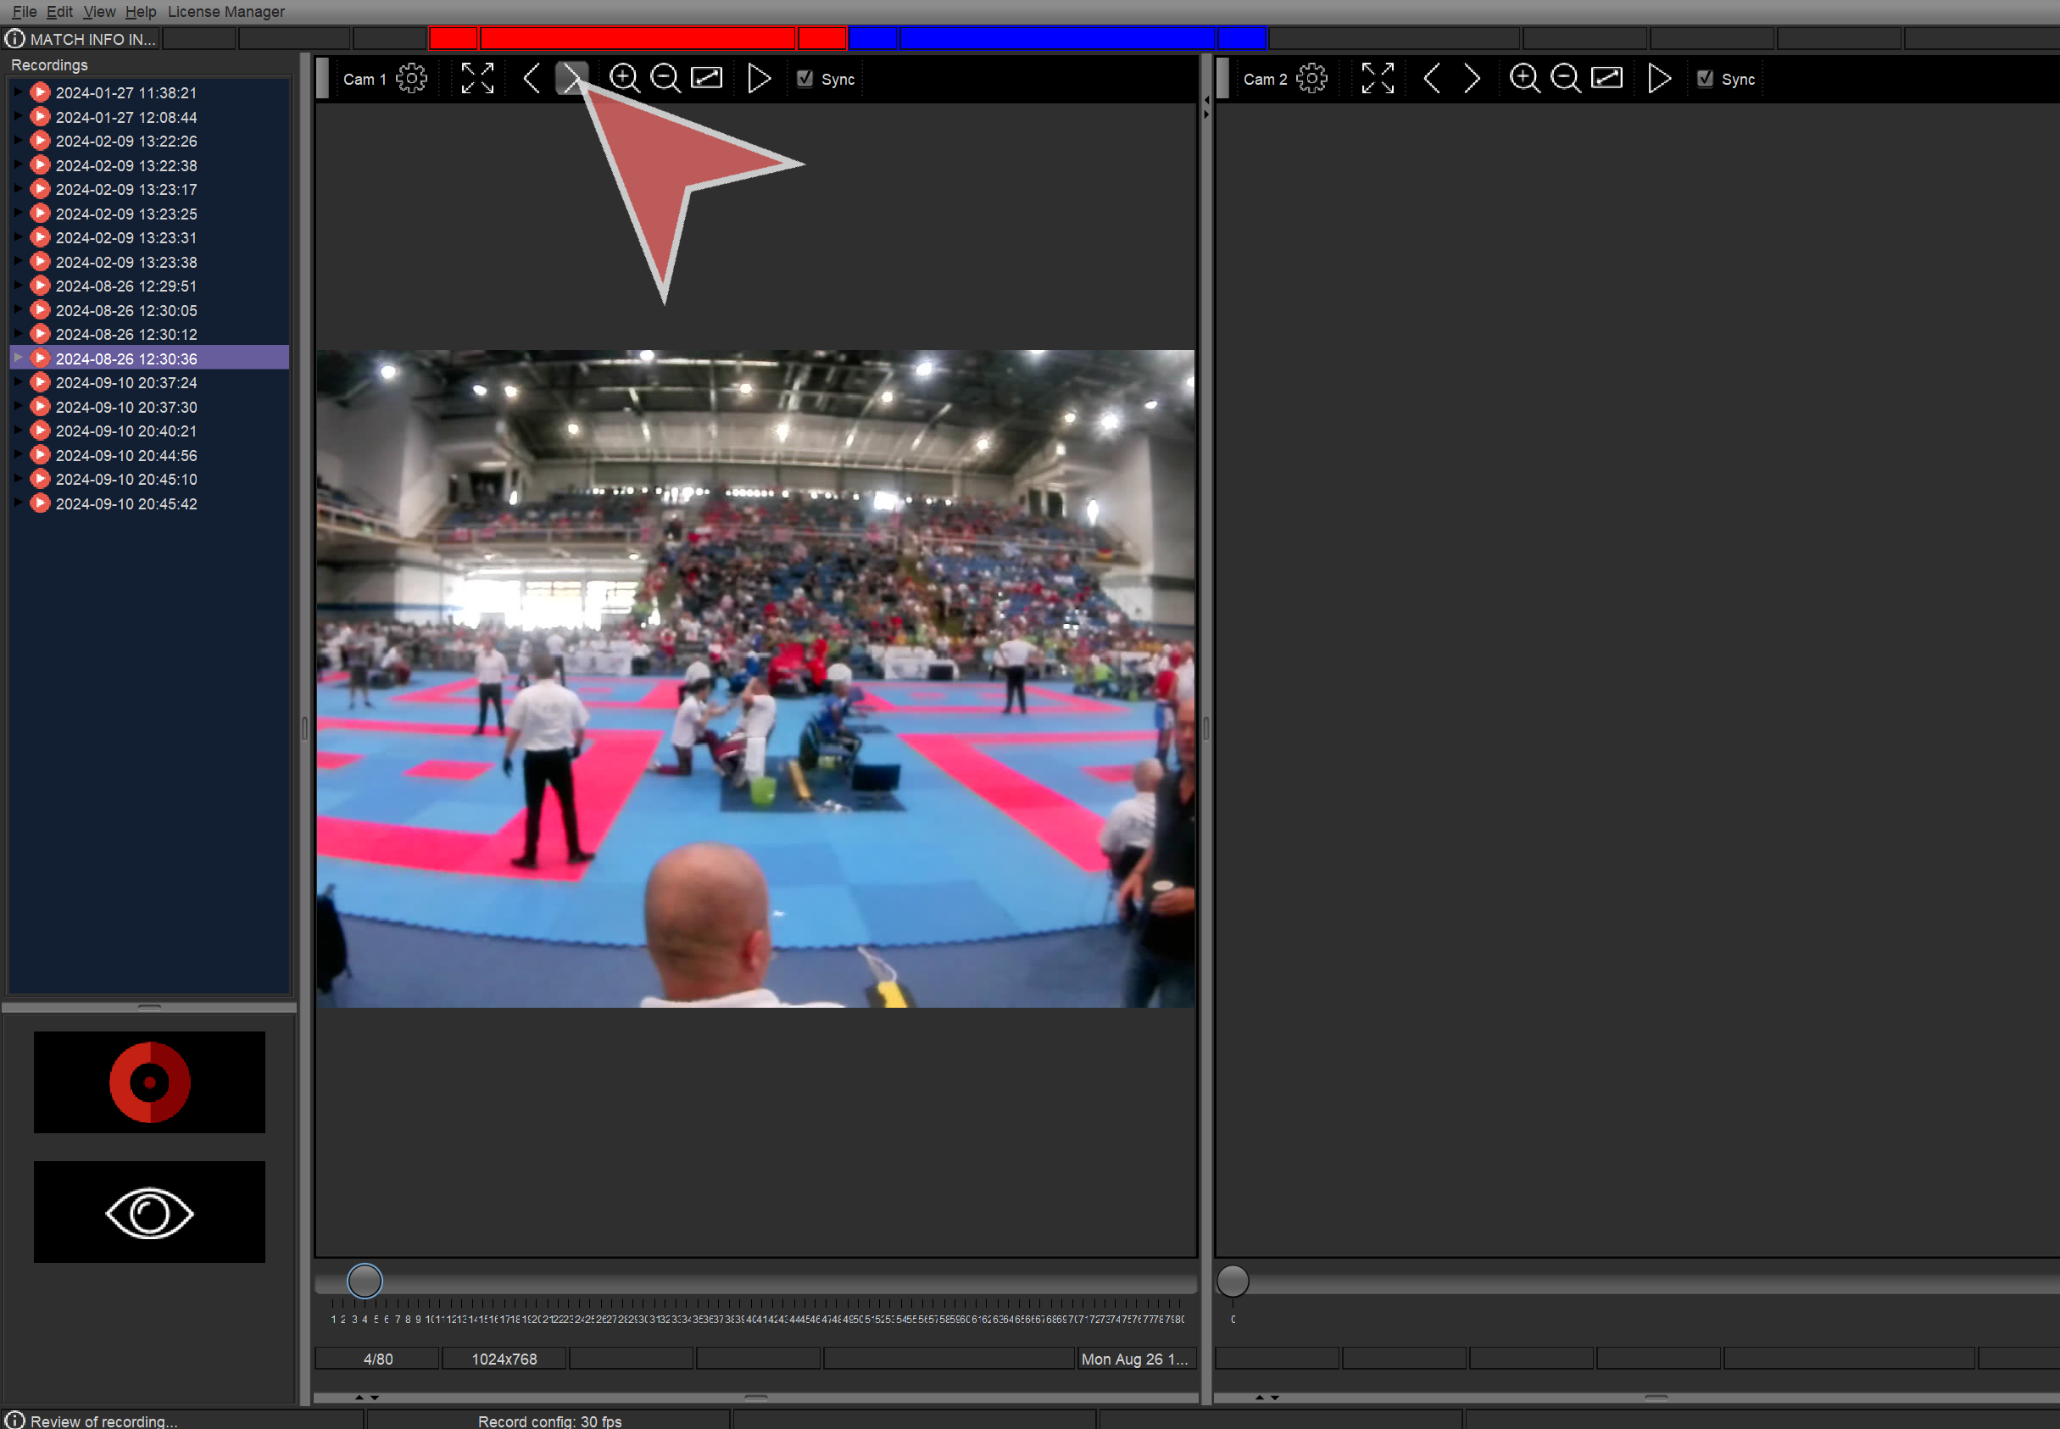2060x1429 pixels.
Task: Zoom in on Cam 1 video
Action: coord(624,79)
